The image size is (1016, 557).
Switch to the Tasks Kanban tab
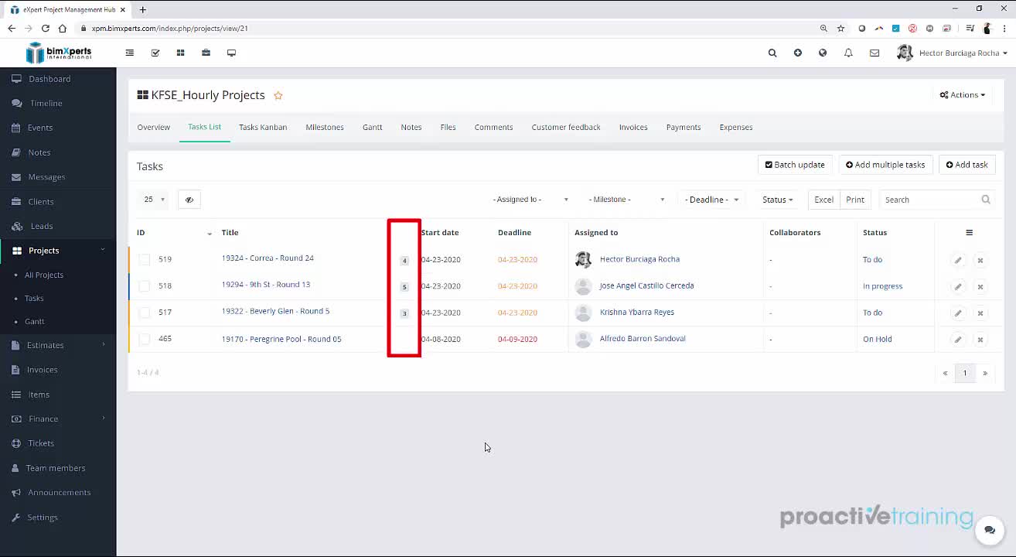coord(263,127)
